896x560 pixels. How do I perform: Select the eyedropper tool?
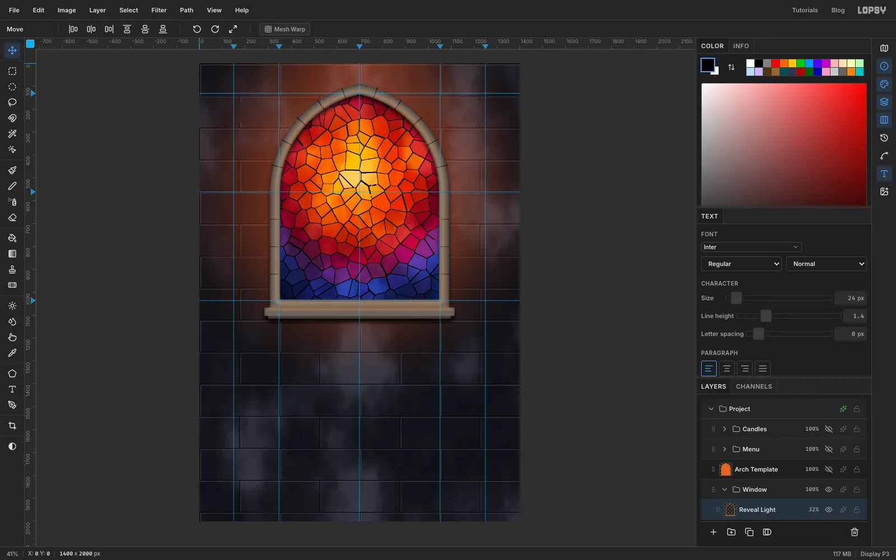[x=12, y=353]
